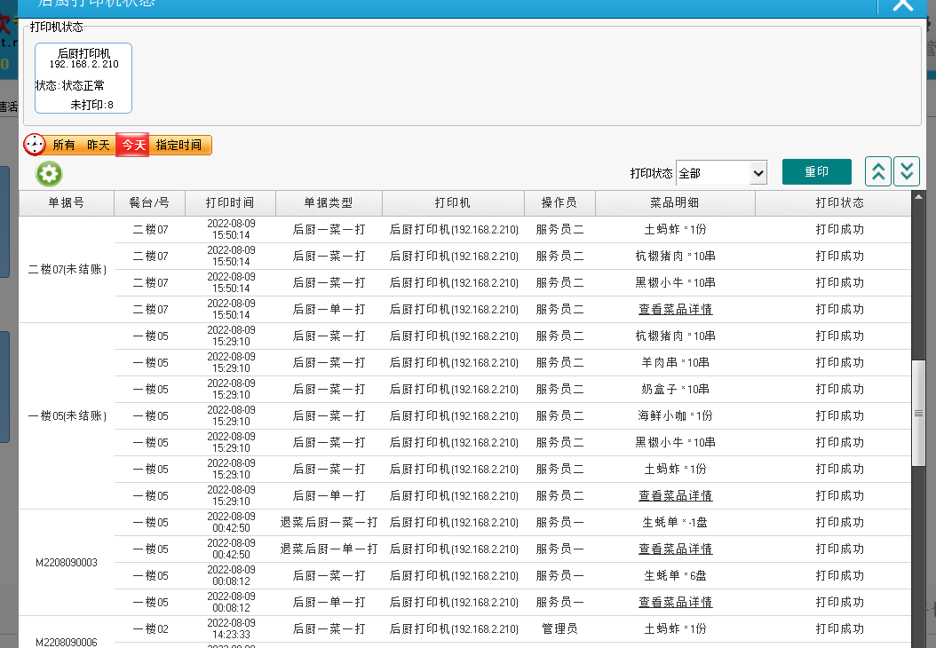
Task: View 查看菜品详情 for the 00:42:50 return order
Action: (x=675, y=549)
